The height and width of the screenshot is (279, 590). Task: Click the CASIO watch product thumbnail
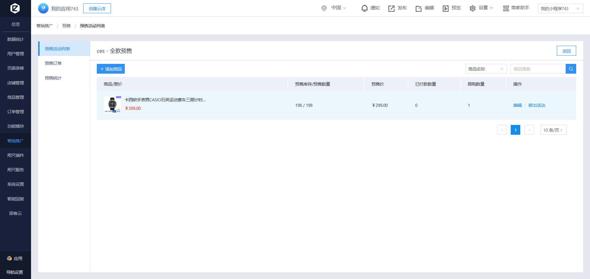pyautogui.click(x=112, y=105)
